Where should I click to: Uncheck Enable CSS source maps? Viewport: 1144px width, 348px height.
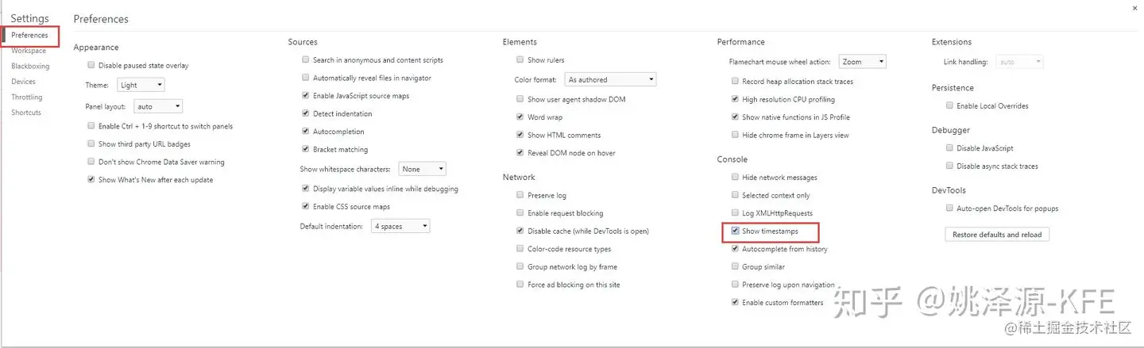point(306,207)
